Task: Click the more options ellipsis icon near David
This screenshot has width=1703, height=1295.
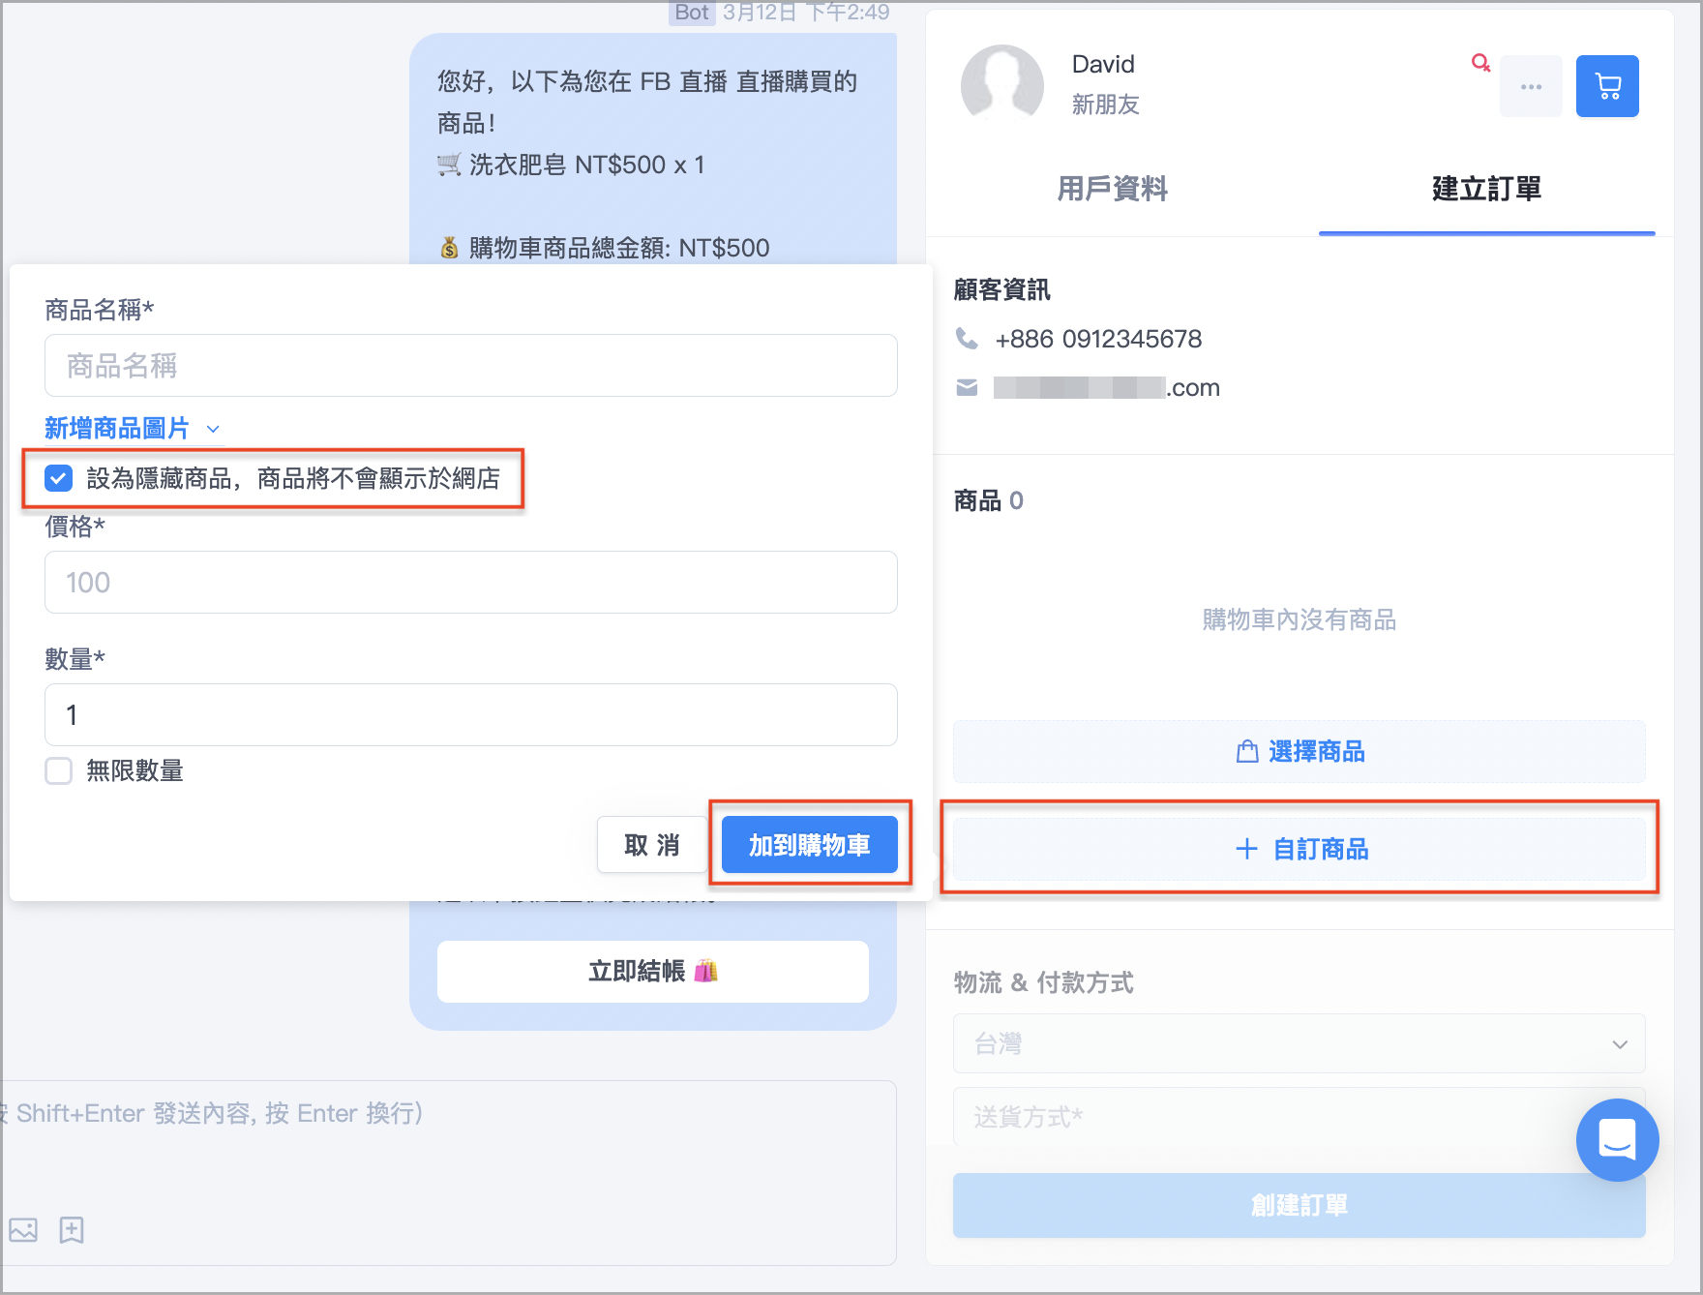Action: 1531,86
